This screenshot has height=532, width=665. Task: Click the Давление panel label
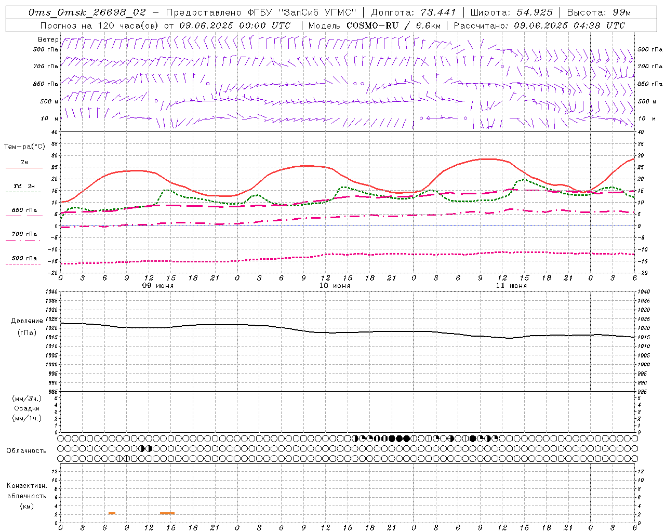(27, 321)
